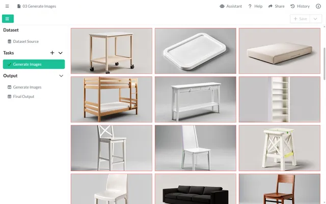Click the Share arrow icon
Screen dimensions: 326x204
click(x=270, y=6)
